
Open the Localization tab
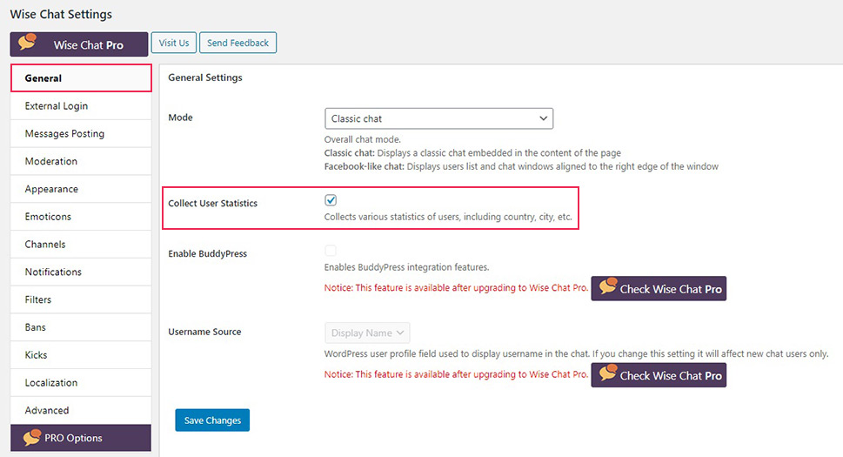pyautogui.click(x=81, y=383)
